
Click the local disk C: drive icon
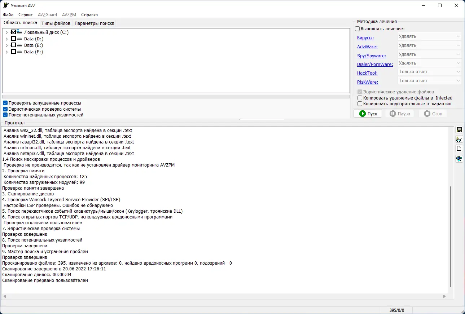[19, 32]
